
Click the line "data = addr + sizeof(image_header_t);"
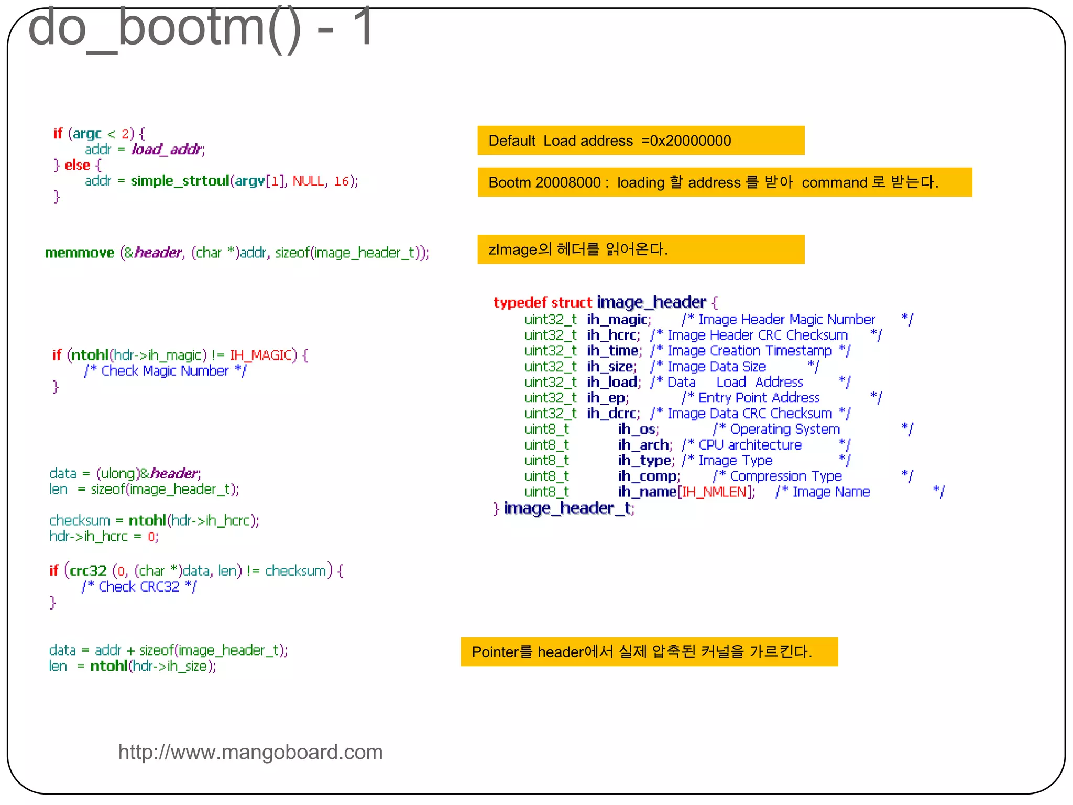[x=168, y=650]
